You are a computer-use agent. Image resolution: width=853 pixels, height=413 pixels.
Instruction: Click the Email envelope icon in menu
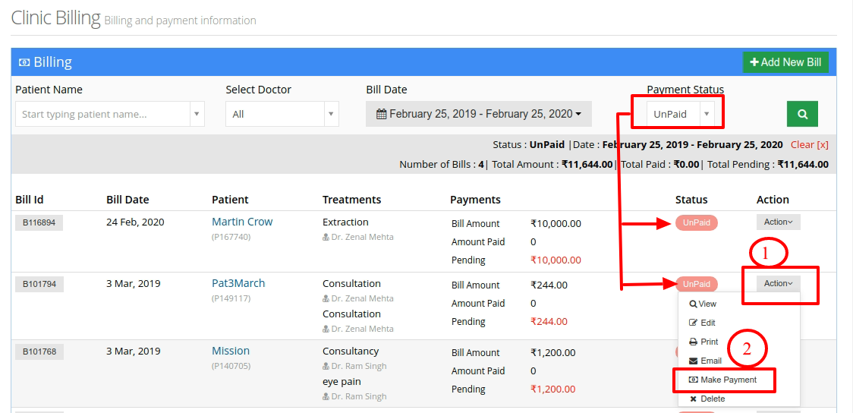point(693,361)
